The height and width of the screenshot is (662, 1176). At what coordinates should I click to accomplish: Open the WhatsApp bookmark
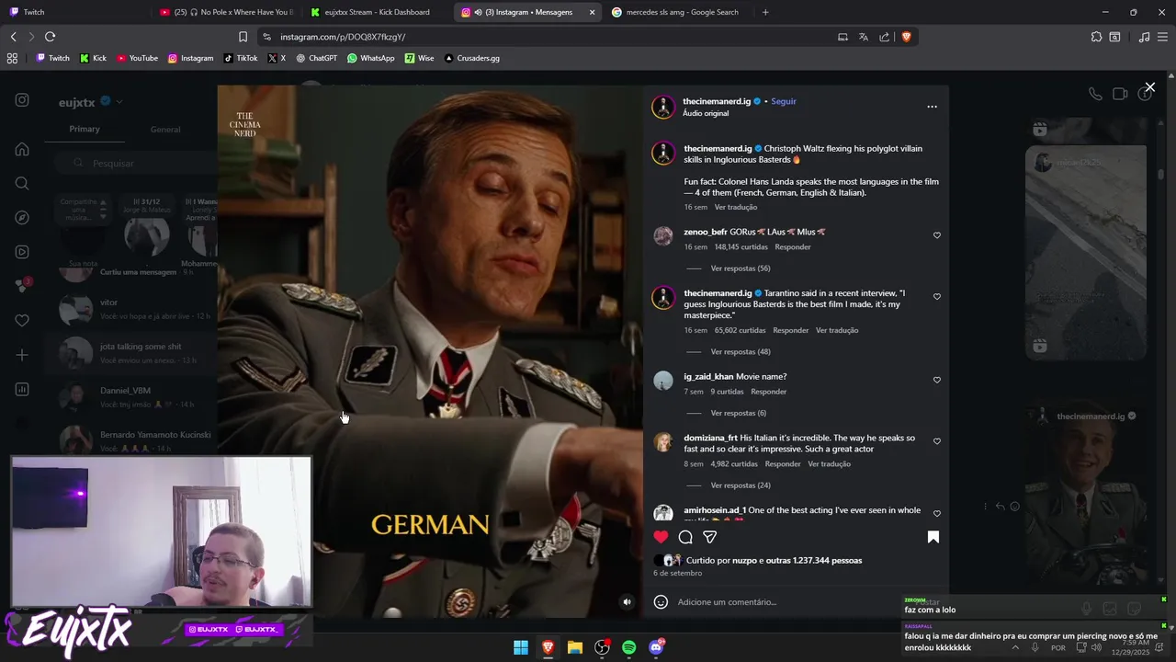(371, 58)
